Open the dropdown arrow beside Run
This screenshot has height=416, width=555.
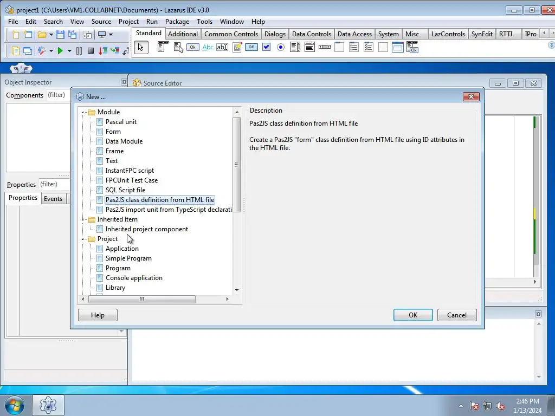click(69, 51)
